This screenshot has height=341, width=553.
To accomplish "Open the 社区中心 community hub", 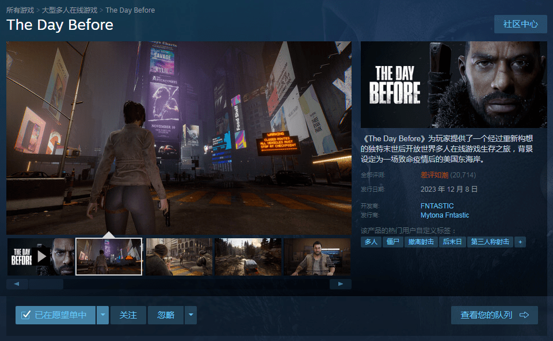I will (x=520, y=24).
